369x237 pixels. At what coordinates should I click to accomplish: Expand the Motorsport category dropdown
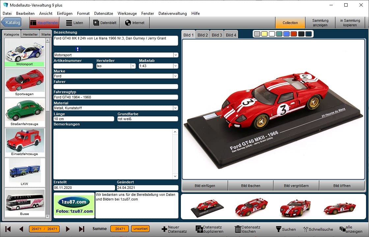coord(176,55)
